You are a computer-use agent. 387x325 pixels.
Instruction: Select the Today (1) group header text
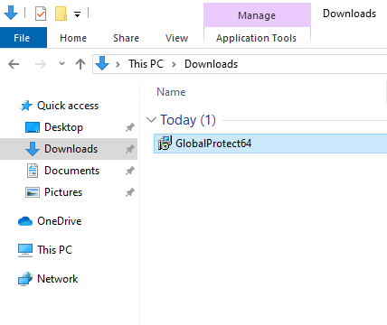(x=188, y=120)
